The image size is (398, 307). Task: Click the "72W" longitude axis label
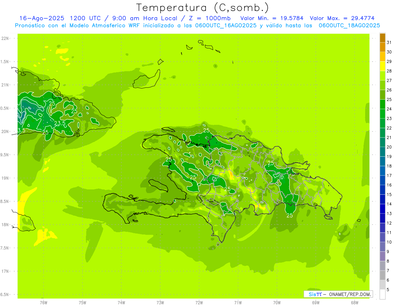199,303
